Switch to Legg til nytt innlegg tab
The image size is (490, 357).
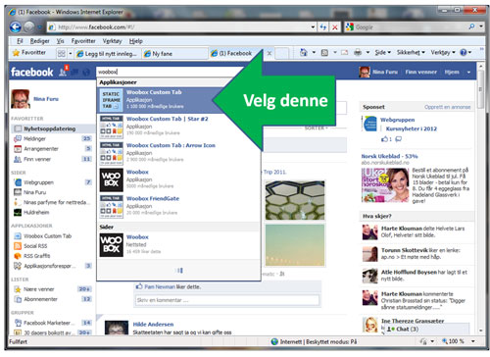108,54
